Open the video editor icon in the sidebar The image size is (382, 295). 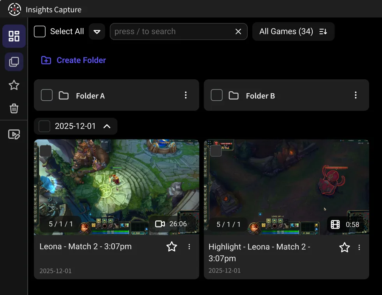14,134
